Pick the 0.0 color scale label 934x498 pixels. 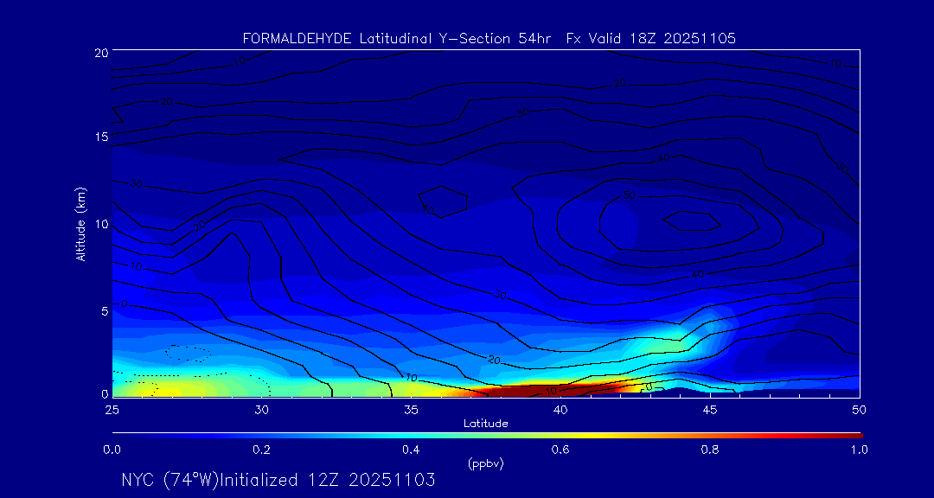click(112, 450)
